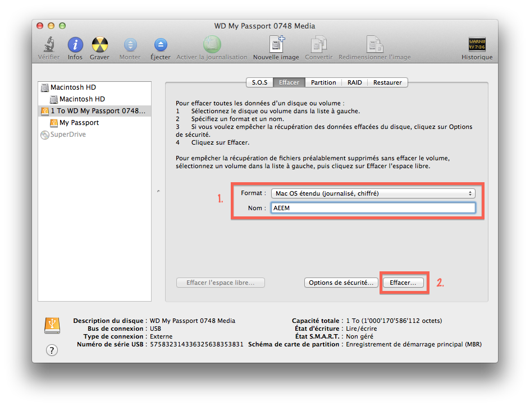The image size is (530, 407).
Task: Open the RAID tab
Action: 355,82
